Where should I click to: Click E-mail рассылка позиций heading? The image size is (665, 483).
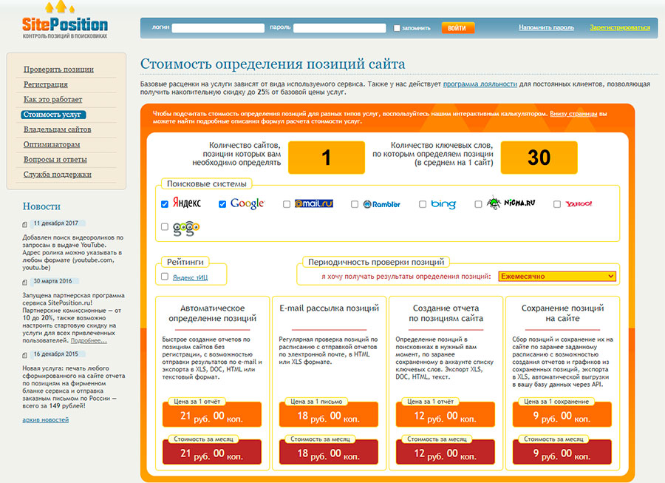tap(329, 308)
